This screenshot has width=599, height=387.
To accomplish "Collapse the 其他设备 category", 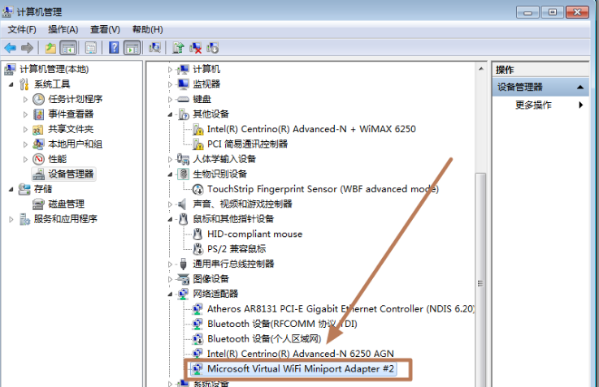I will 170,114.
